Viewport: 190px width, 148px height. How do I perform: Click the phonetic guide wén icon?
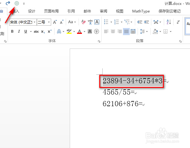coord(90,22)
